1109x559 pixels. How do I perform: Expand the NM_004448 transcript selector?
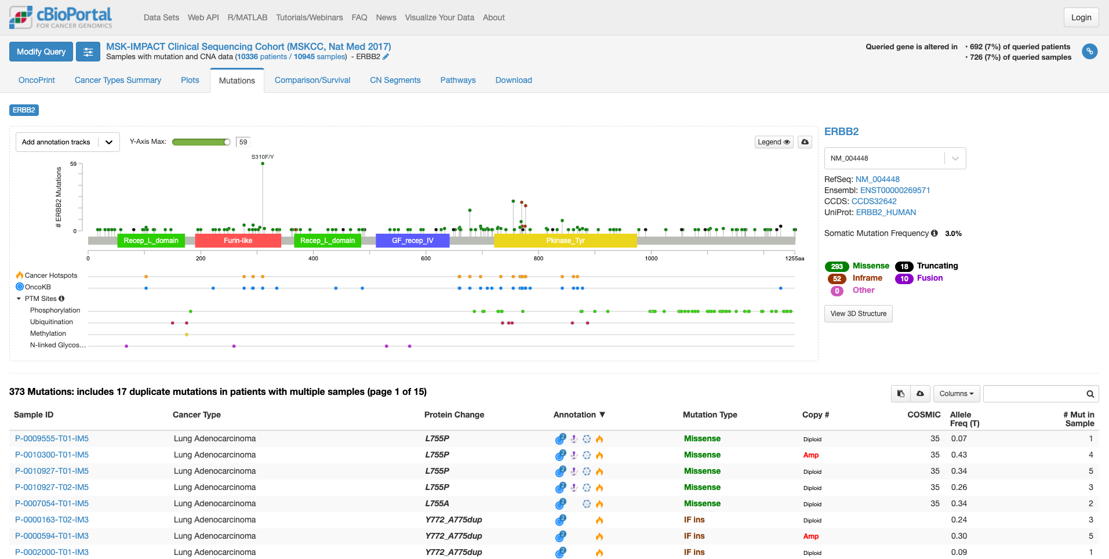(x=895, y=158)
